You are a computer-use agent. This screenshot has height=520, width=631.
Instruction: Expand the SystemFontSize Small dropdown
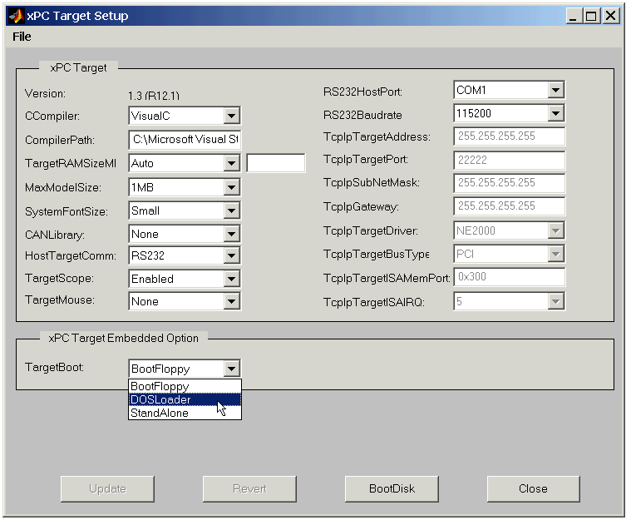coord(185,210)
